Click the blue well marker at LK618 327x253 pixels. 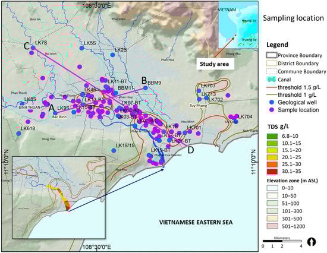[18, 134]
